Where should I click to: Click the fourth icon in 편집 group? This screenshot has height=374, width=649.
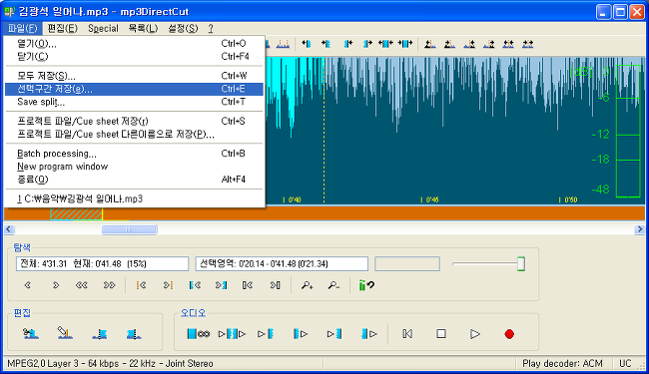tap(134, 334)
